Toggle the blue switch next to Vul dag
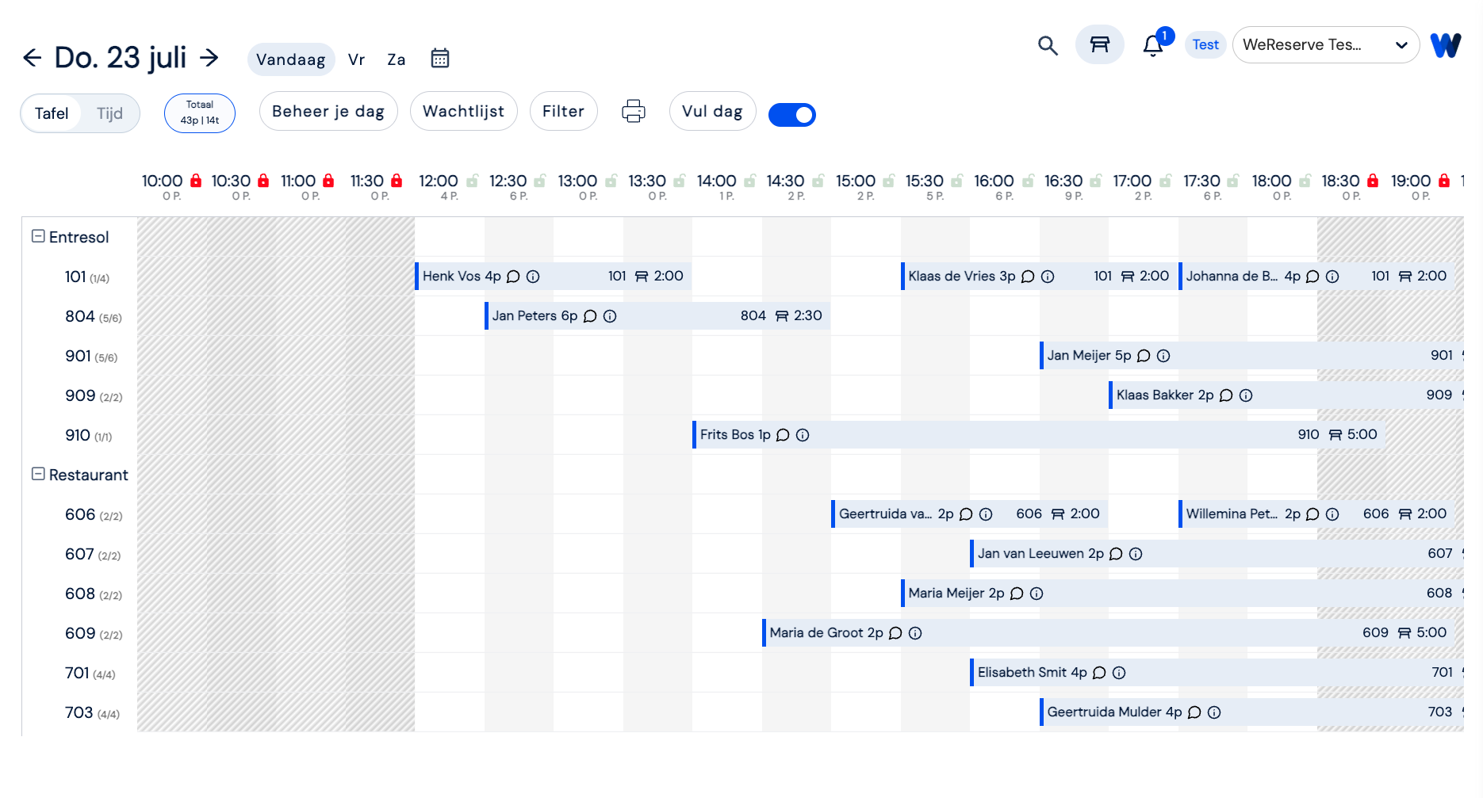Viewport: 1483px width, 798px height. pos(792,115)
